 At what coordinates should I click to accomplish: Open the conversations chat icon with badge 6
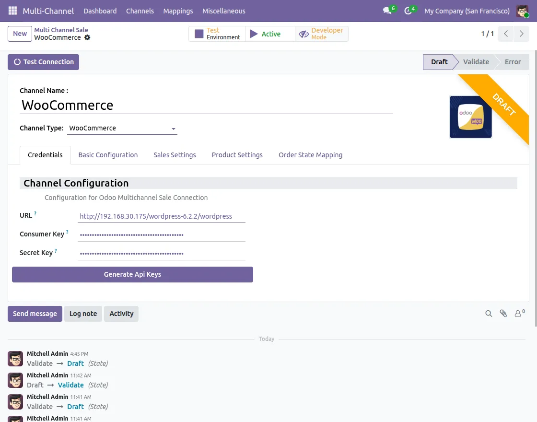389,10
